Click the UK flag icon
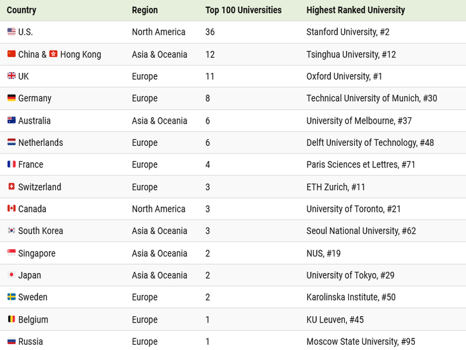Image resolution: width=466 pixels, height=350 pixels. 11,76
